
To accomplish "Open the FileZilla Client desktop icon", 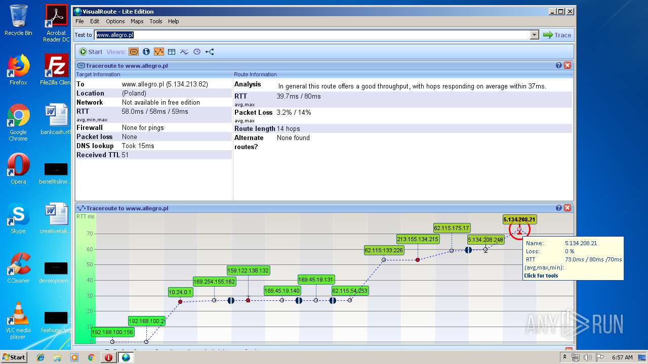I will (x=56, y=70).
